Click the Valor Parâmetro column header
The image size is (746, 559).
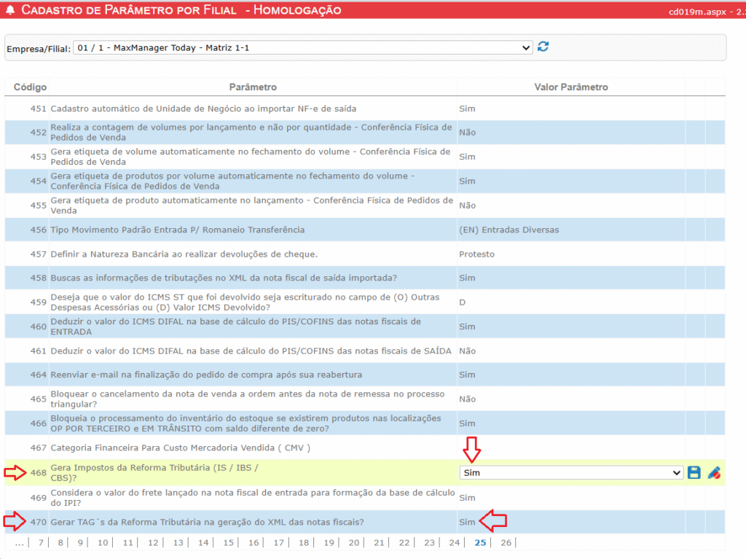570,87
